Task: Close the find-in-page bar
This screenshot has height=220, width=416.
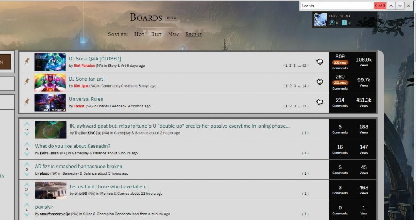Action: tap(409, 6)
